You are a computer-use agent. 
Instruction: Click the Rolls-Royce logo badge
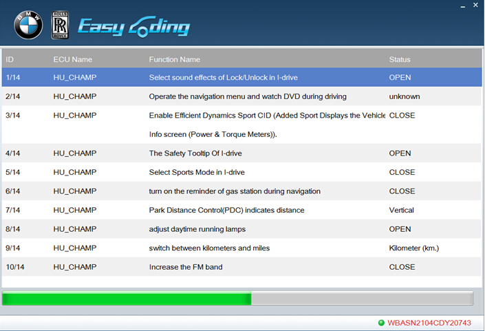[x=60, y=25]
